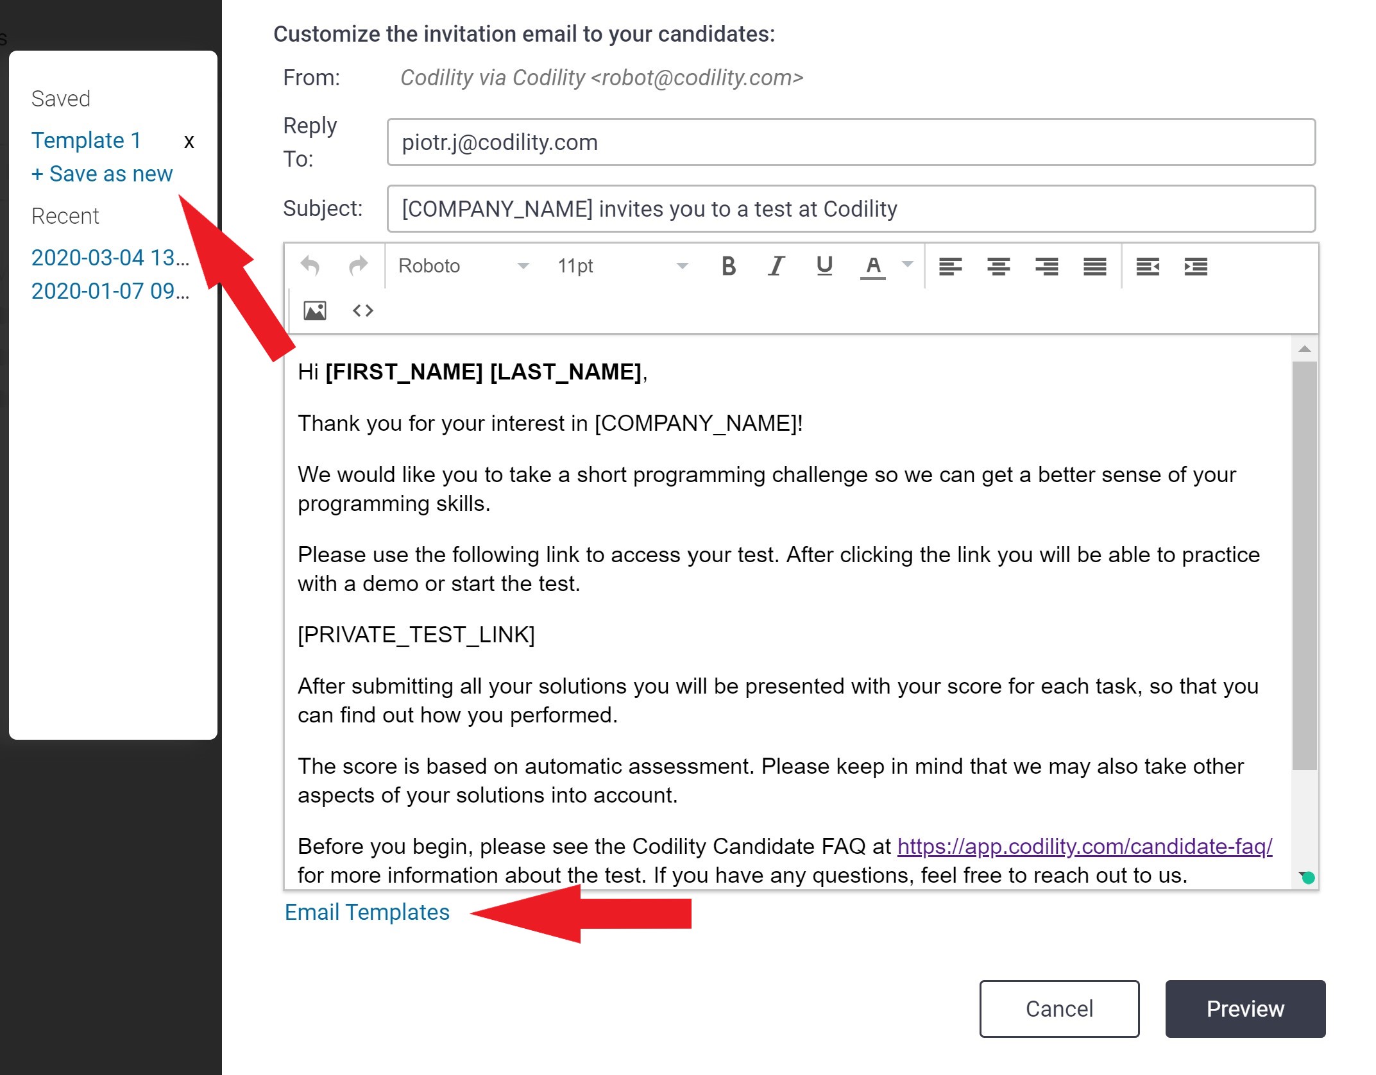Click the Preview button
Screen dimensions: 1376x1075
[x=1245, y=1008]
